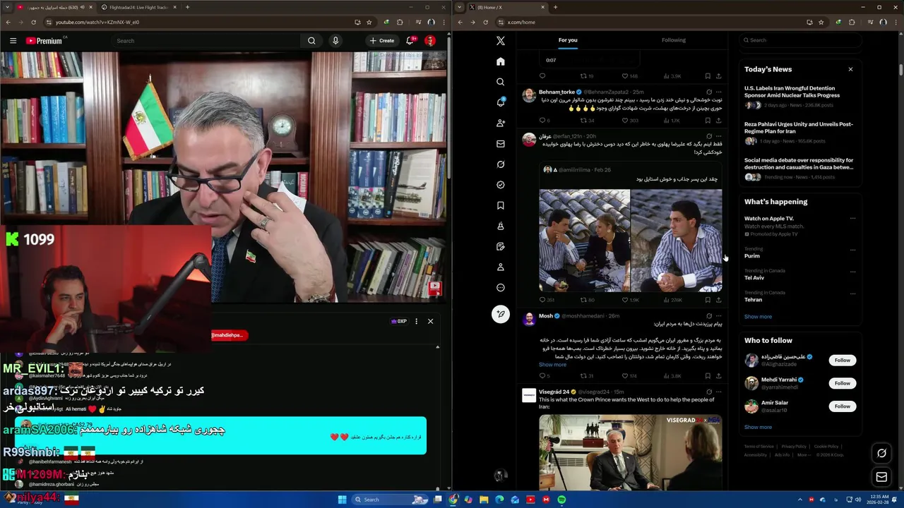Open X Explore magnifier in sidebar
Viewport: 904px width, 508px height.
[x=501, y=82]
